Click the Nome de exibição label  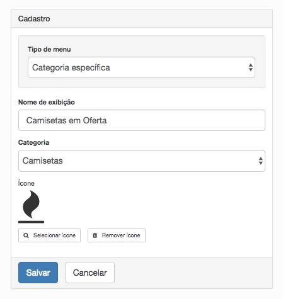tap(47, 102)
